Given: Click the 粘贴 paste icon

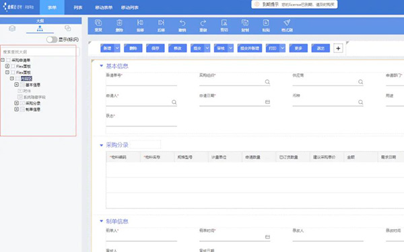Looking at the screenshot, I should click(x=266, y=23).
